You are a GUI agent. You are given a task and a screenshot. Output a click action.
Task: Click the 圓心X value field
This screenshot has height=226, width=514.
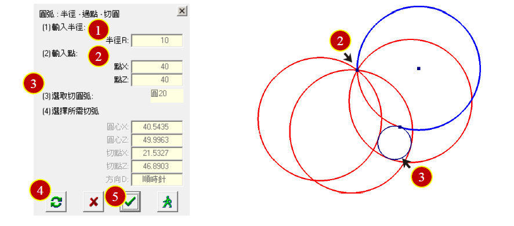pyautogui.click(x=157, y=127)
